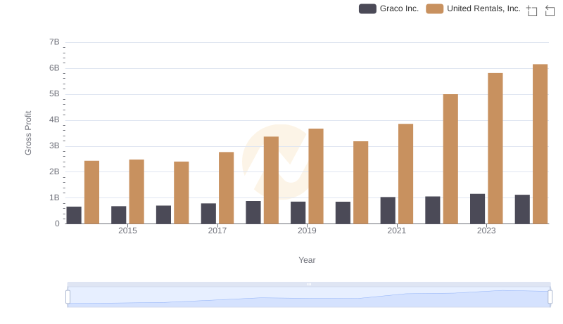Image resolution: width=563 pixels, height=324 pixels.
Task: Select Graco bar for 2017
Action: tap(208, 214)
